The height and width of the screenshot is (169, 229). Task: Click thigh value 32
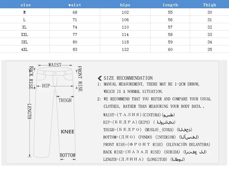(x=210, y=27)
